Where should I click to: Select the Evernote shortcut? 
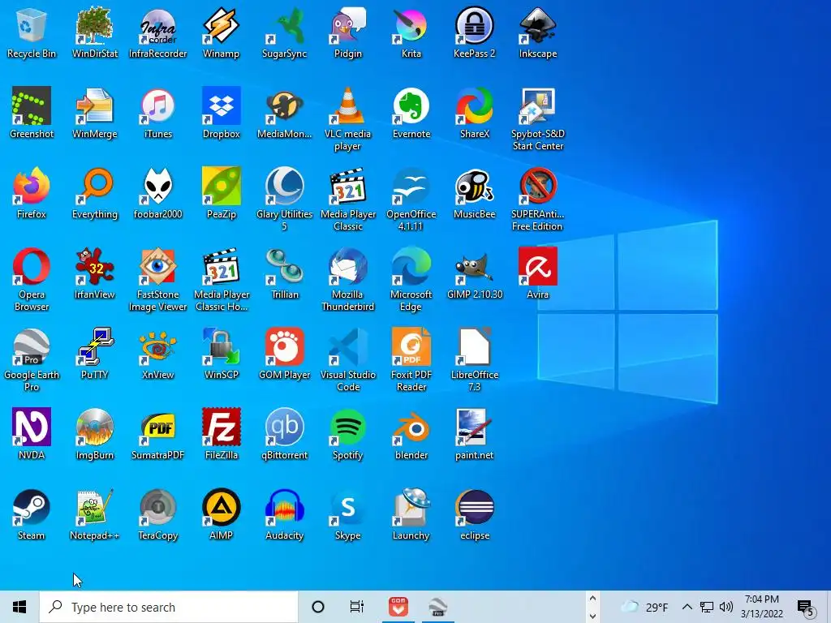pyautogui.click(x=411, y=114)
